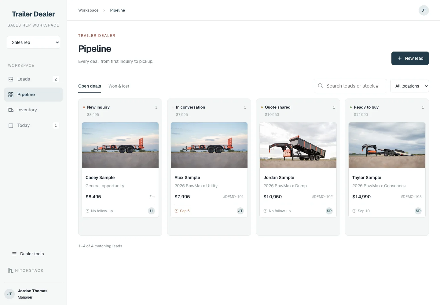The image size is (440, 305).
Task: Open Casey Sample trailer thumbnail
Action: click(x=120, y=145)
